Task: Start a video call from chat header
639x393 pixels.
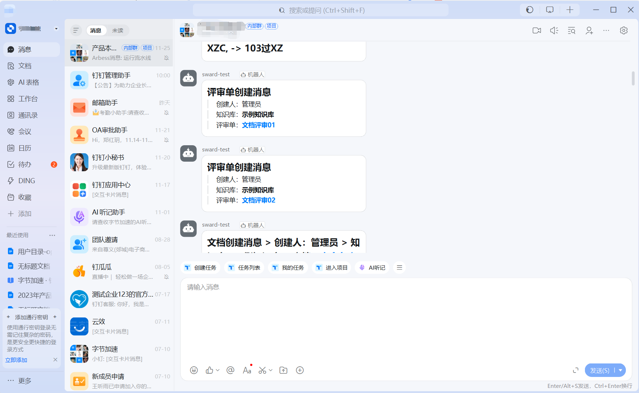Action: (537, 31)
